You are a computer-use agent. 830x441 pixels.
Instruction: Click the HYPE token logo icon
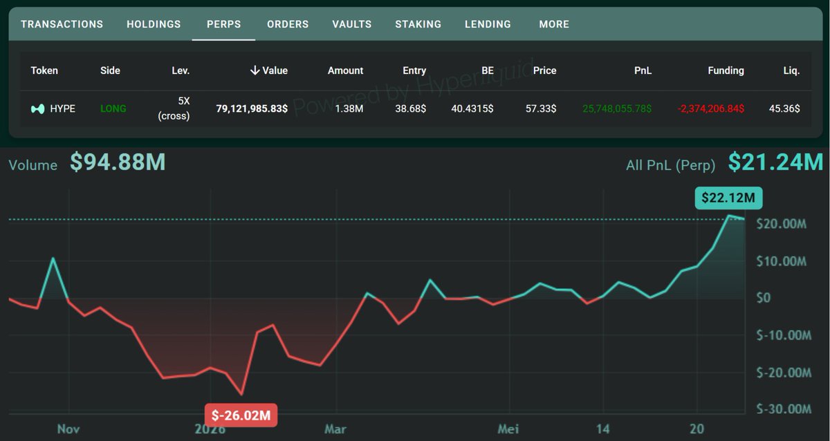[38, 109]
